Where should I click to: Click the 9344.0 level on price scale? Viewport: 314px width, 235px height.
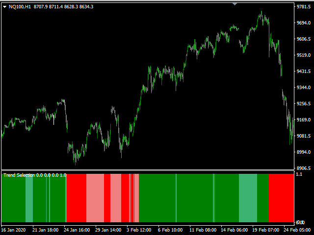304,88
